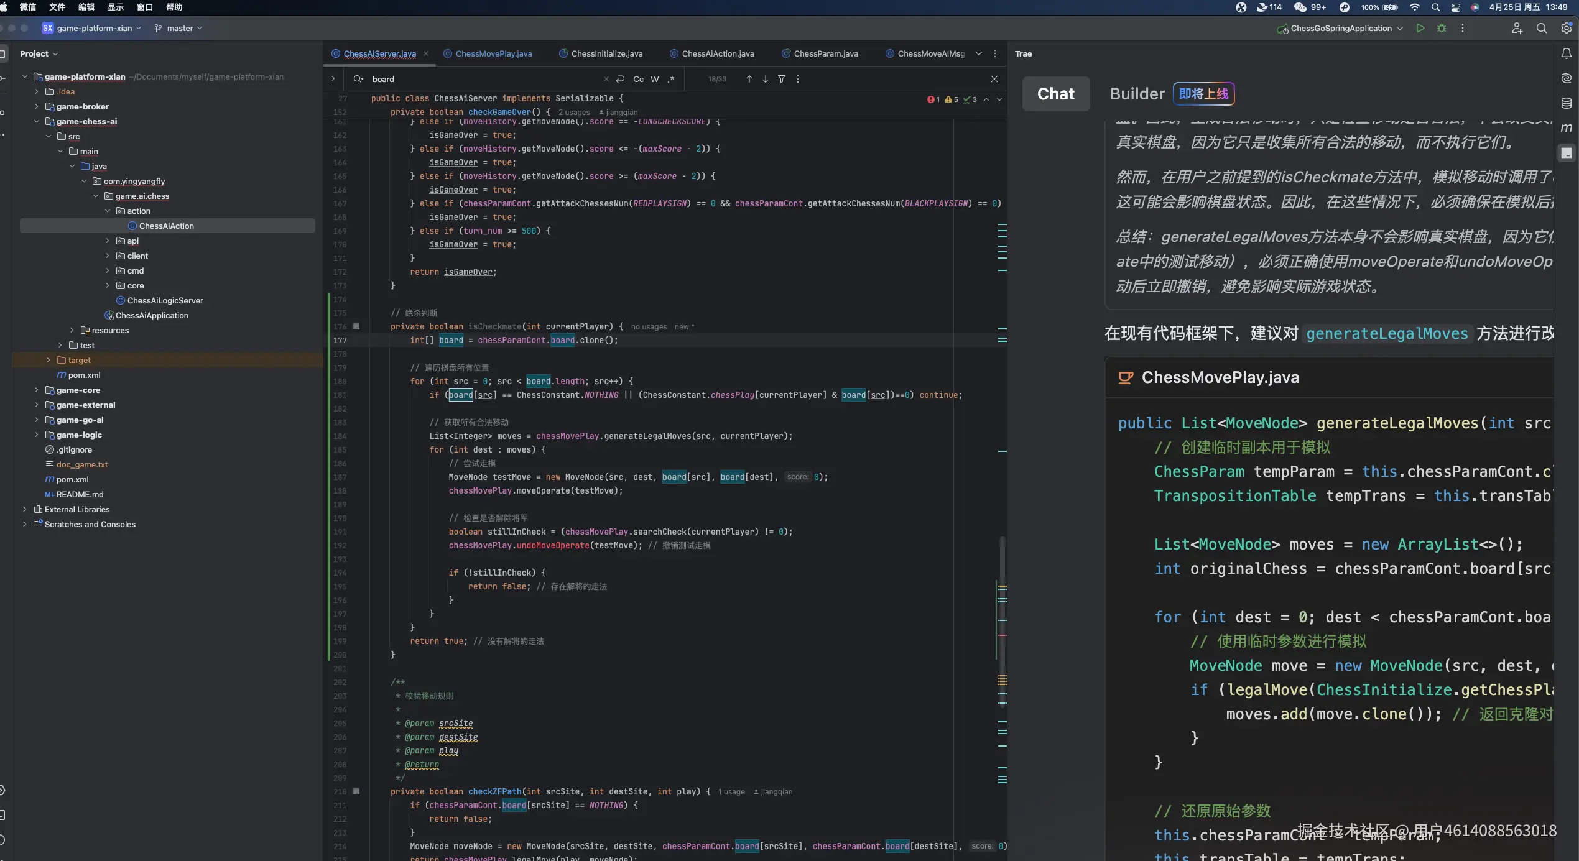Click the filter search results icon

781,79
